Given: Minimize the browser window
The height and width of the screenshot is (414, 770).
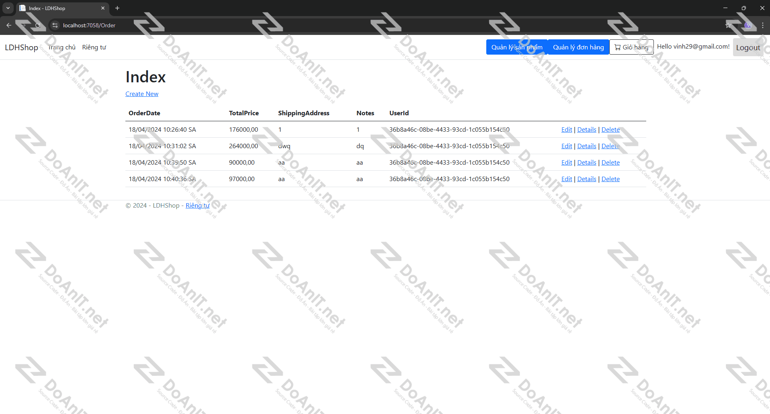Looking at the screenshot, I should pos(725,8).
